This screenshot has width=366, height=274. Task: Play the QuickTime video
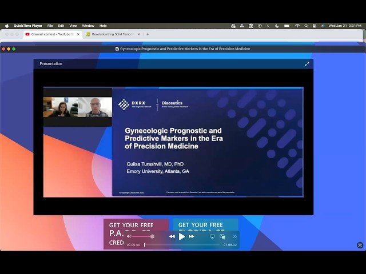(182, 236)
